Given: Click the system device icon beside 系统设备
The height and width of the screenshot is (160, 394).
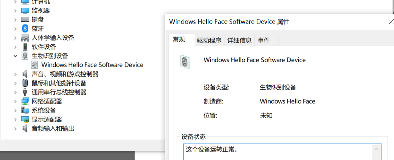Looking at the screenshot, I should [25, 110].
